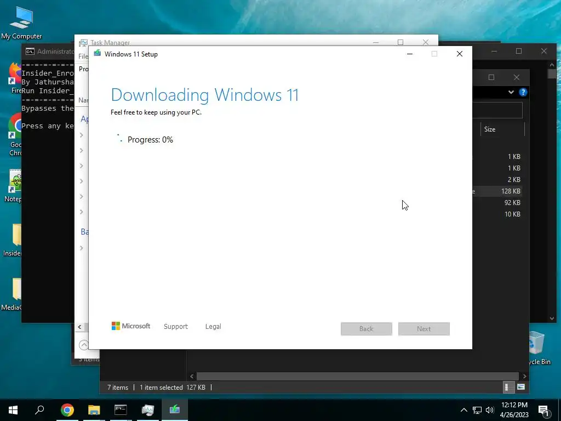
Task: Maximize the Explorer window
Action: pyautogui.click(x=491, y=77)
